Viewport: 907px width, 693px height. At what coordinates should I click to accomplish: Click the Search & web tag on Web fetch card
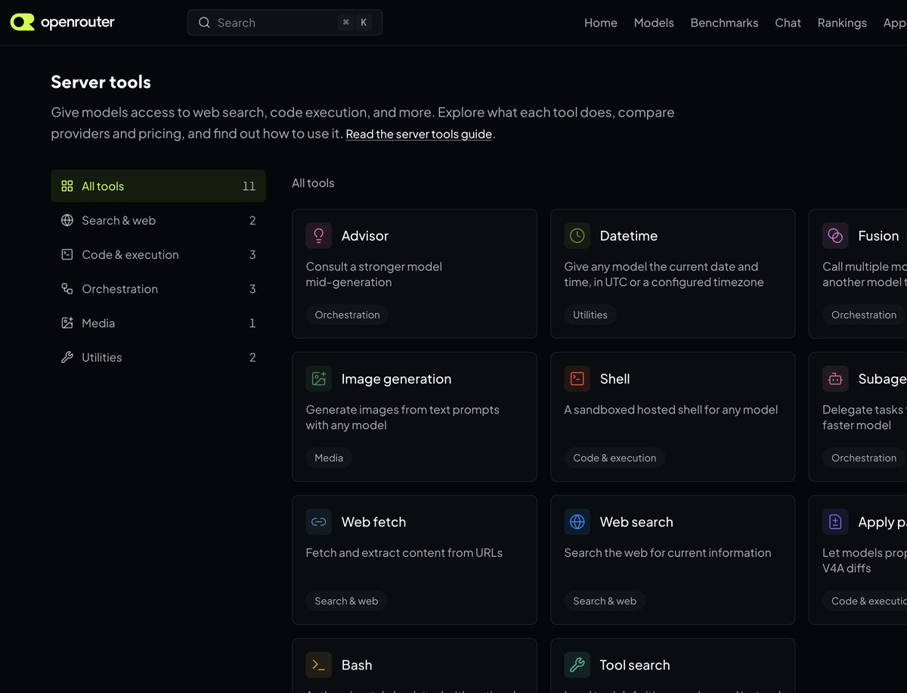(346, 601)
